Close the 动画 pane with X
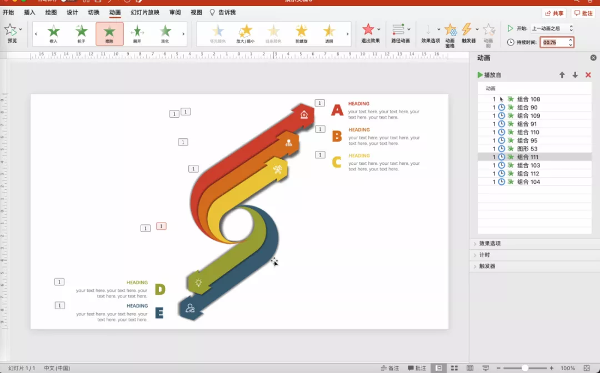 pos(593,58)
